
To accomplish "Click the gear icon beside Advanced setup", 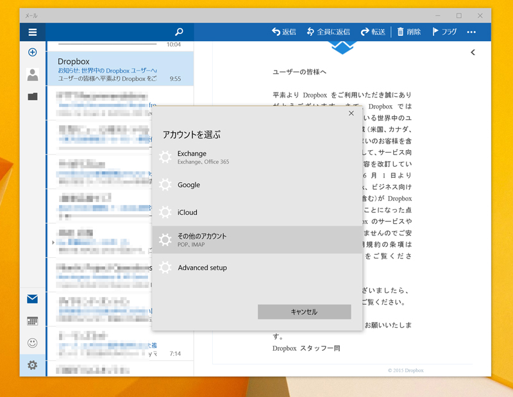I will (x=165, y=267).
